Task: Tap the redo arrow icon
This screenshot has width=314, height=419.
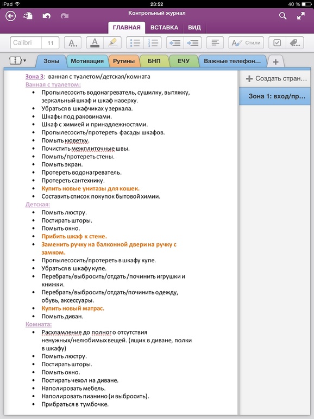Action: [x=64, y=16]
